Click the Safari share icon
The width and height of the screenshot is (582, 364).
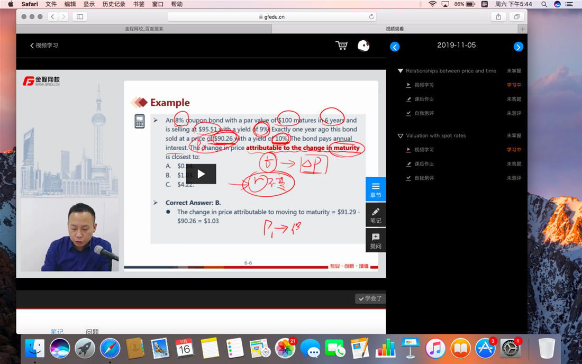tap(498, 17)
